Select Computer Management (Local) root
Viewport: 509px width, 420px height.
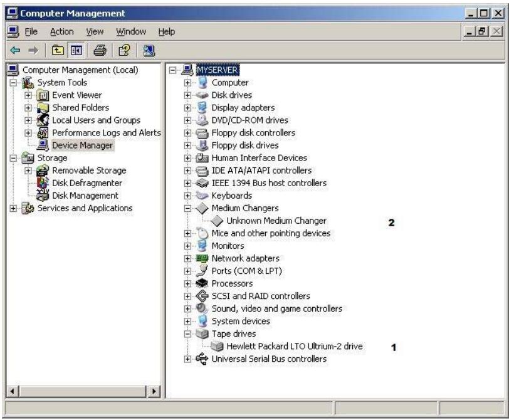pos(80,70)
